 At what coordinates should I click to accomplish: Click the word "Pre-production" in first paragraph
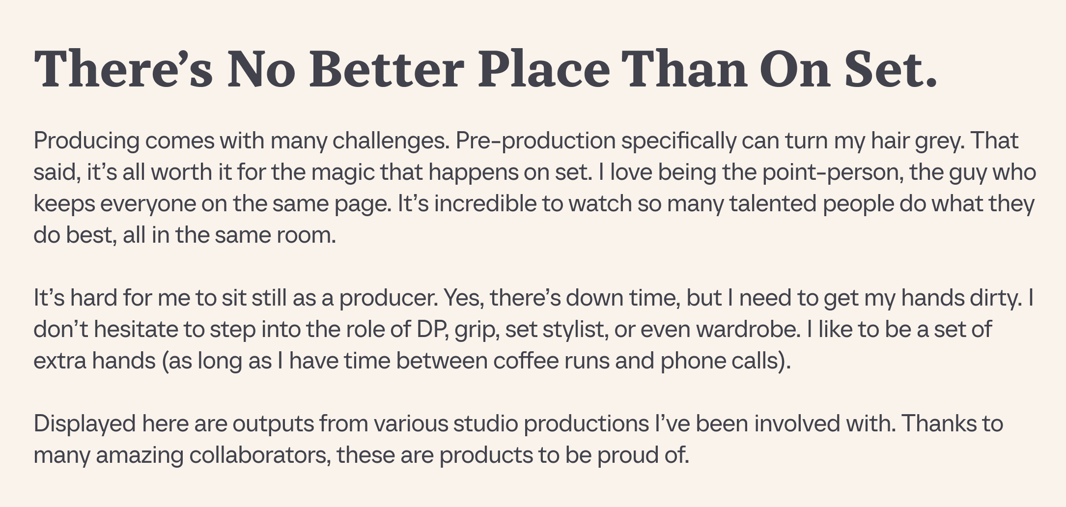click(535, 141)
